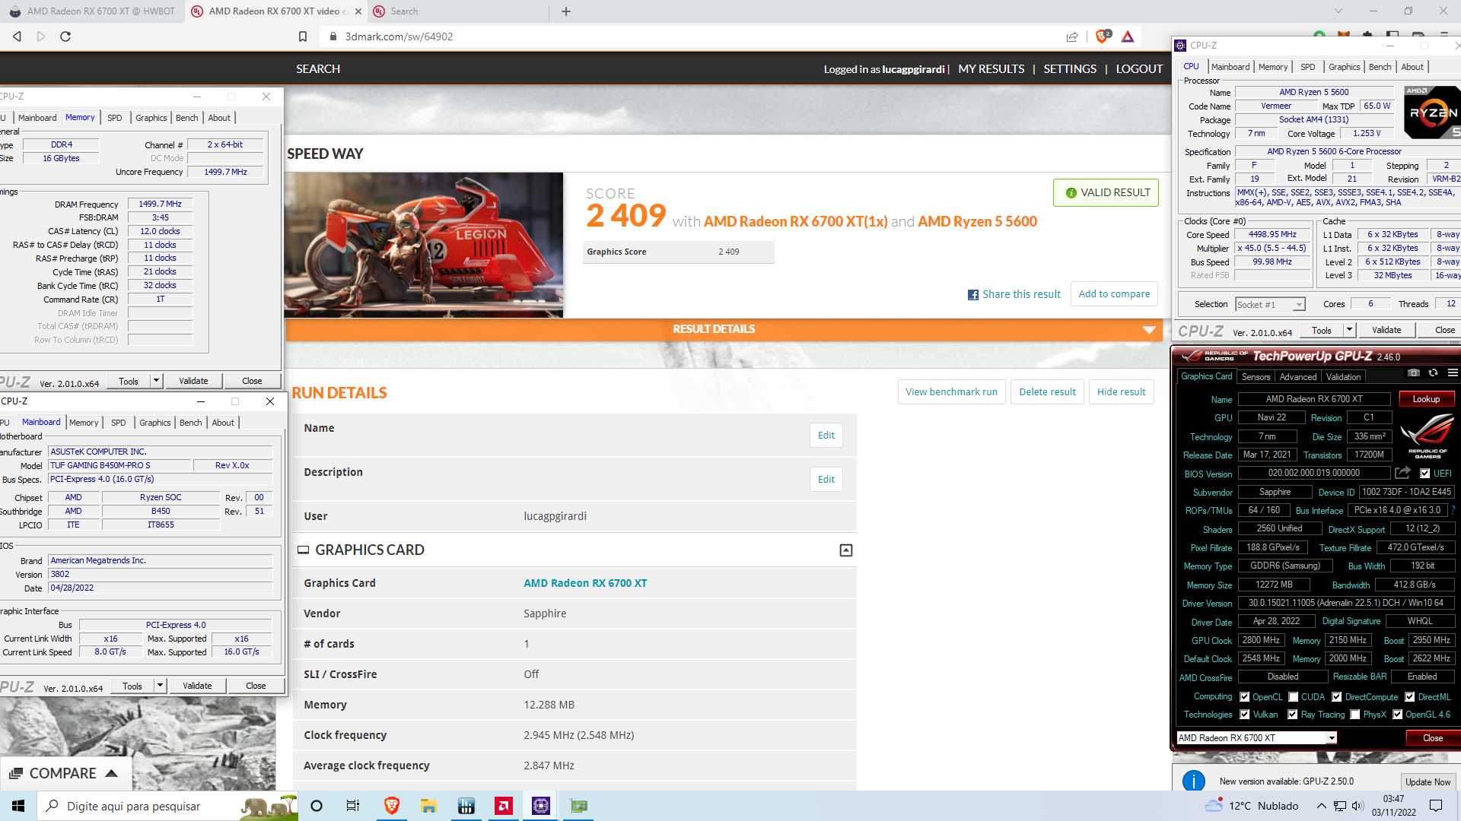Open GPU-Z green card taskbar icon

click(x=579, y=806)
